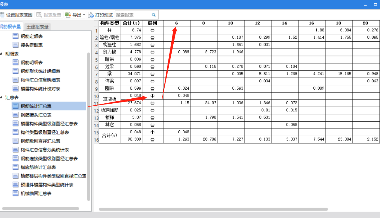380x218 pixels.
Task: Collapse the 明细表 tree group
Action: coord(1,54)
